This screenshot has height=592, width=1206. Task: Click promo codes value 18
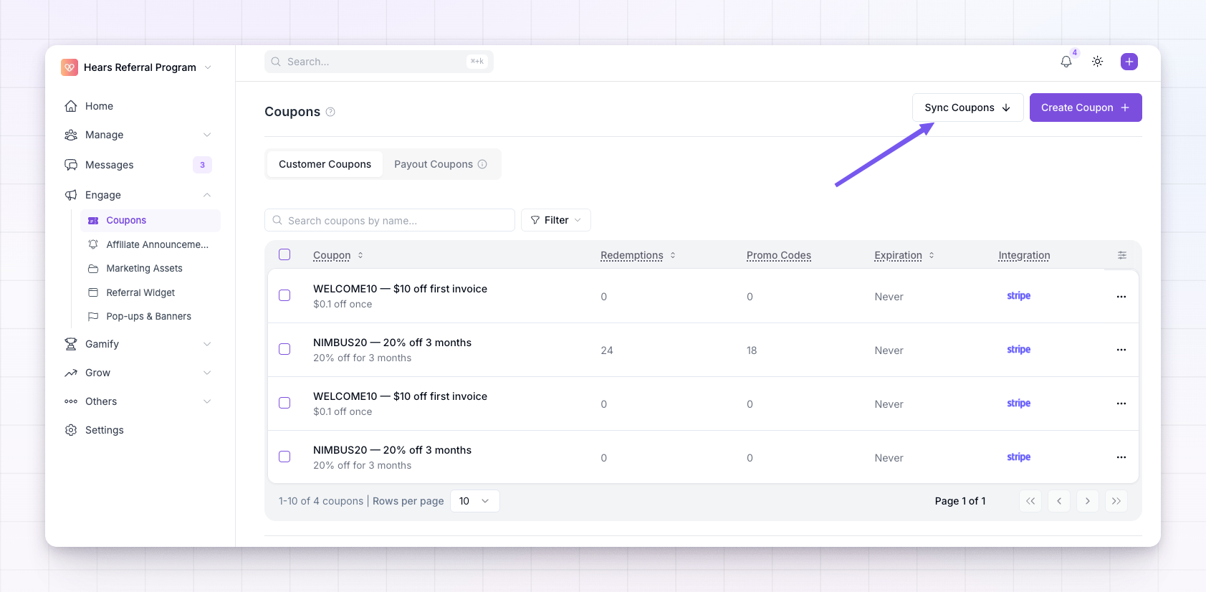tap(752, 350)
